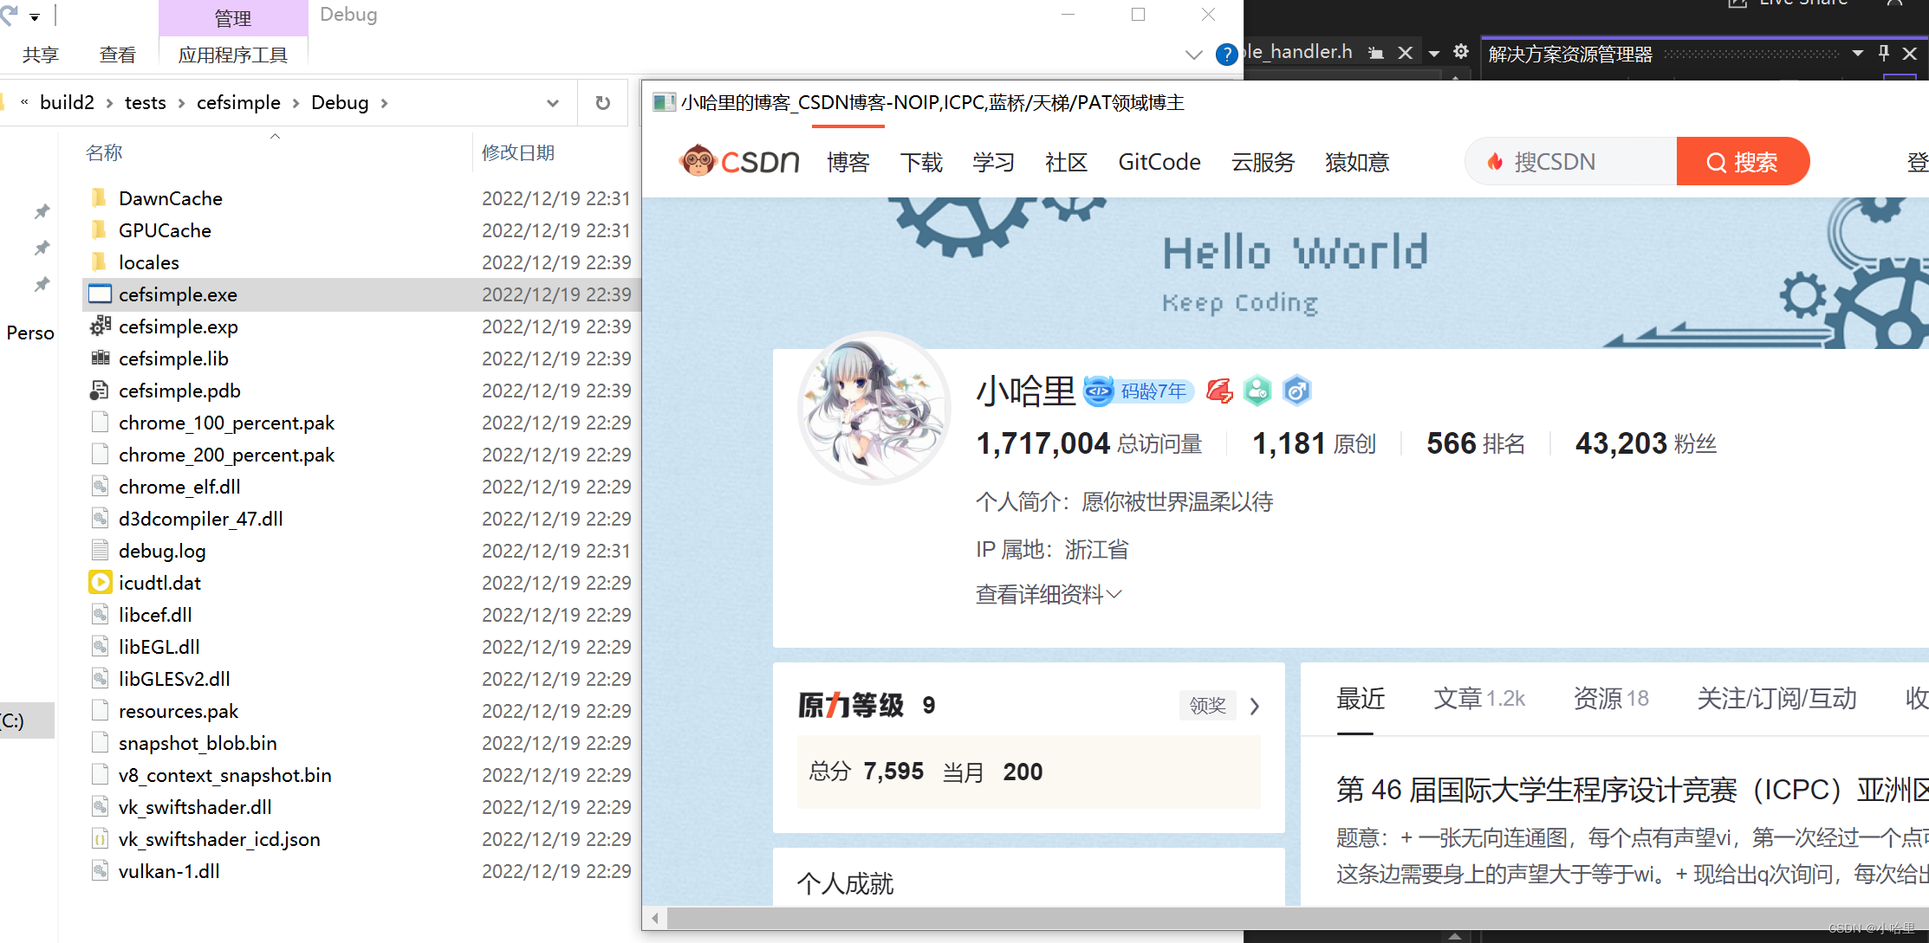The image size is (1929, 943).
Task: Open the GitCode navigation link
Action: (1159, 162)
